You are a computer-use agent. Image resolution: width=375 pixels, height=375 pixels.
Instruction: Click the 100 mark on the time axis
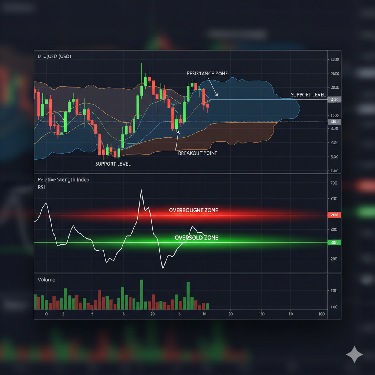pos(322,314)
